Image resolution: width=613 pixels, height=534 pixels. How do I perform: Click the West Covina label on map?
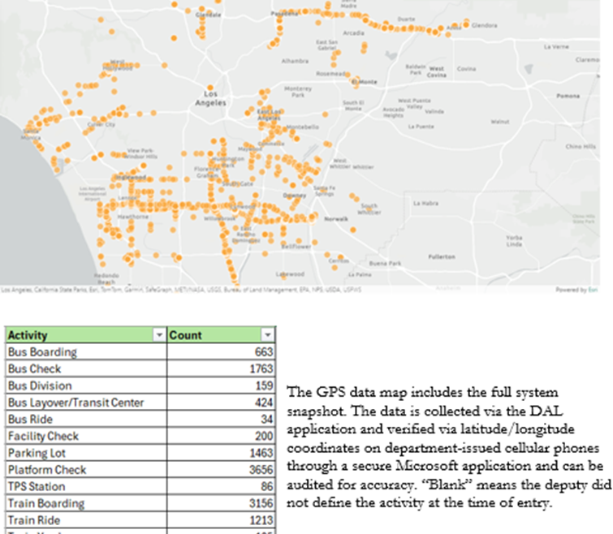click(x=437, y=72)
